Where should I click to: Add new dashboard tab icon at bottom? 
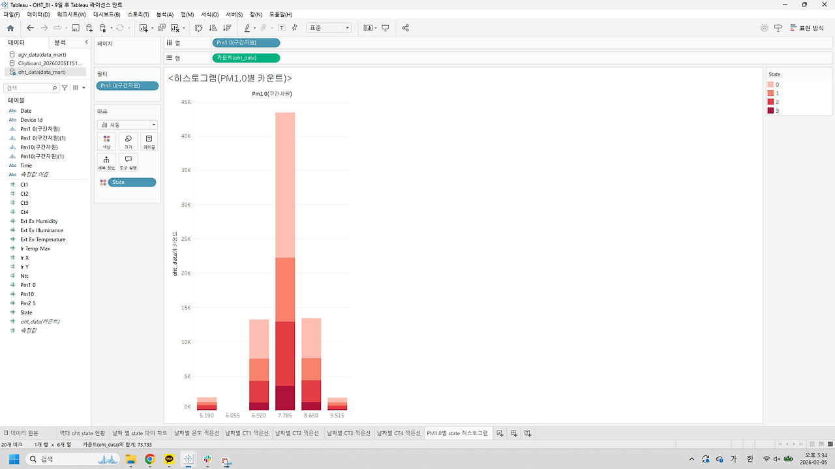coord(514,433)
